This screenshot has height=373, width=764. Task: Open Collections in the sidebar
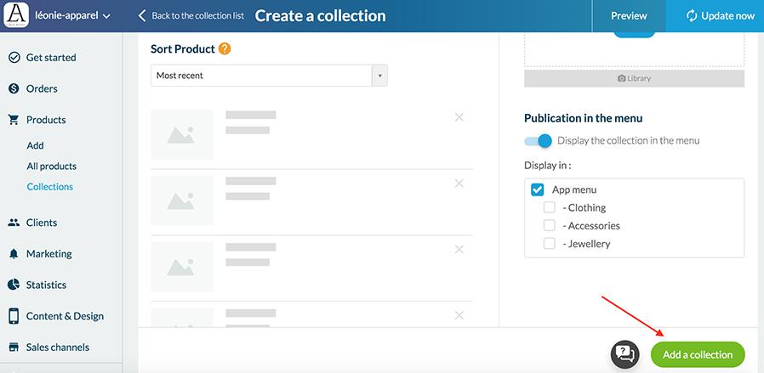pos(49,187)
